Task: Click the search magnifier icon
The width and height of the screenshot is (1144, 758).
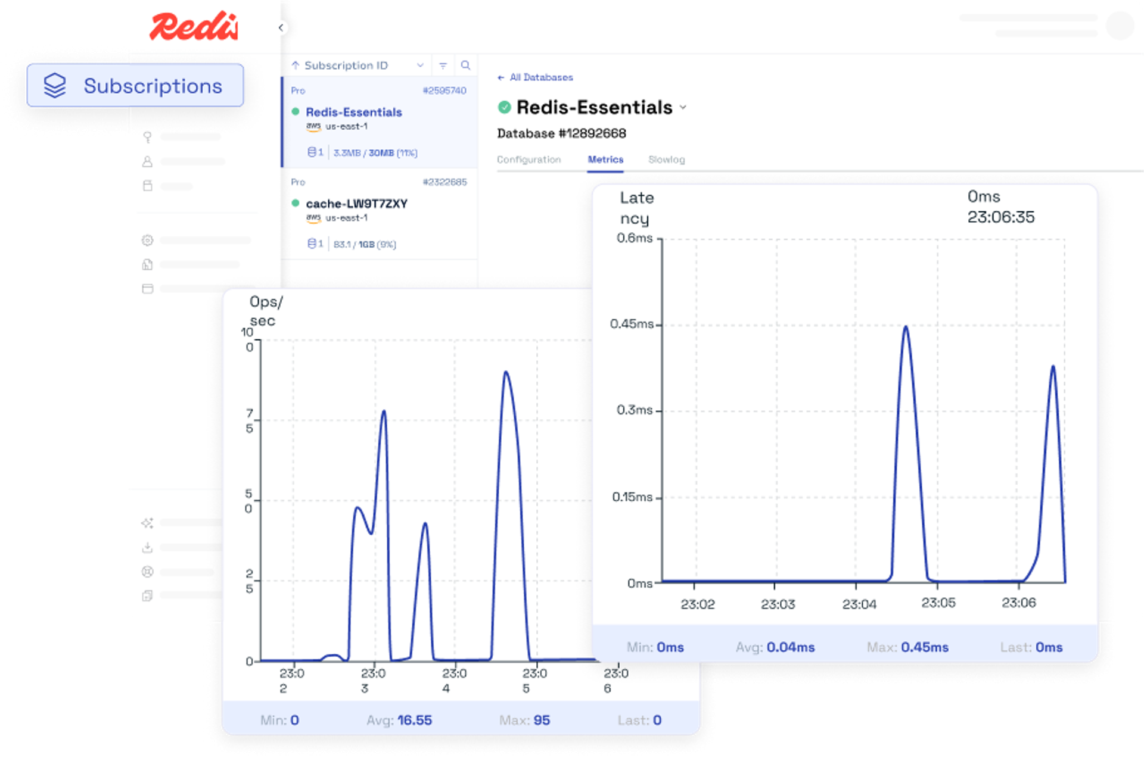Action: [466, 65]
